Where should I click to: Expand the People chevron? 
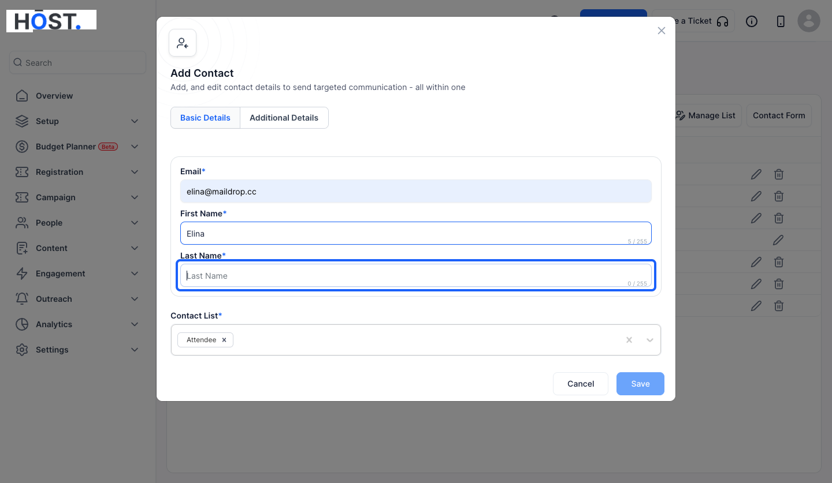coord(135,223)
